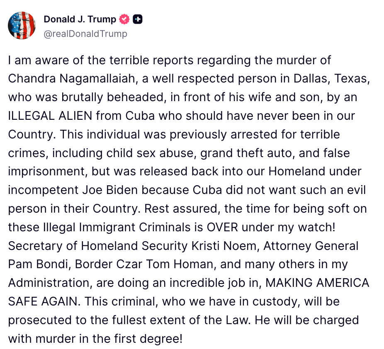The image size is (384, 349).
Task: Click the capitalized word OVER in post
Action: (222, 228)
